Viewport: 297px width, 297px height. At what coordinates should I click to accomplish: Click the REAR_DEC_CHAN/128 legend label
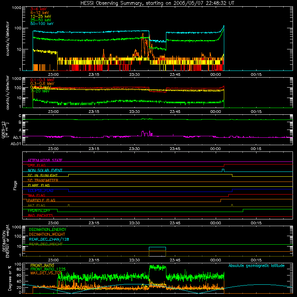pyautogui.click(x=49, y=239)
